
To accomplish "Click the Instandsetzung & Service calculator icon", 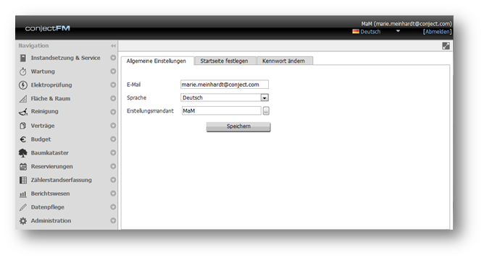I will point(23,58).
